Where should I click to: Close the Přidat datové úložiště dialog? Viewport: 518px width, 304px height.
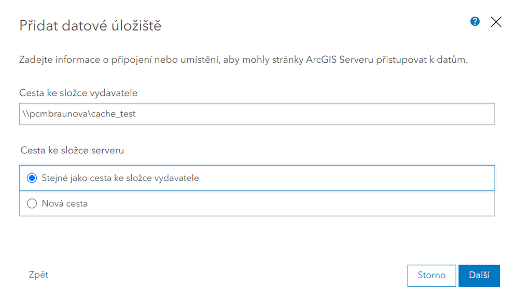(496, 22)
